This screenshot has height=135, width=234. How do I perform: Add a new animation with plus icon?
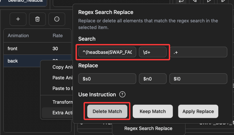coord(18,19)
